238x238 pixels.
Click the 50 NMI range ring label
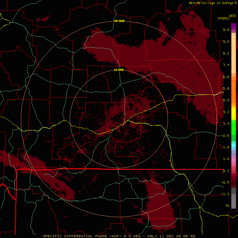tap(119, 70)
